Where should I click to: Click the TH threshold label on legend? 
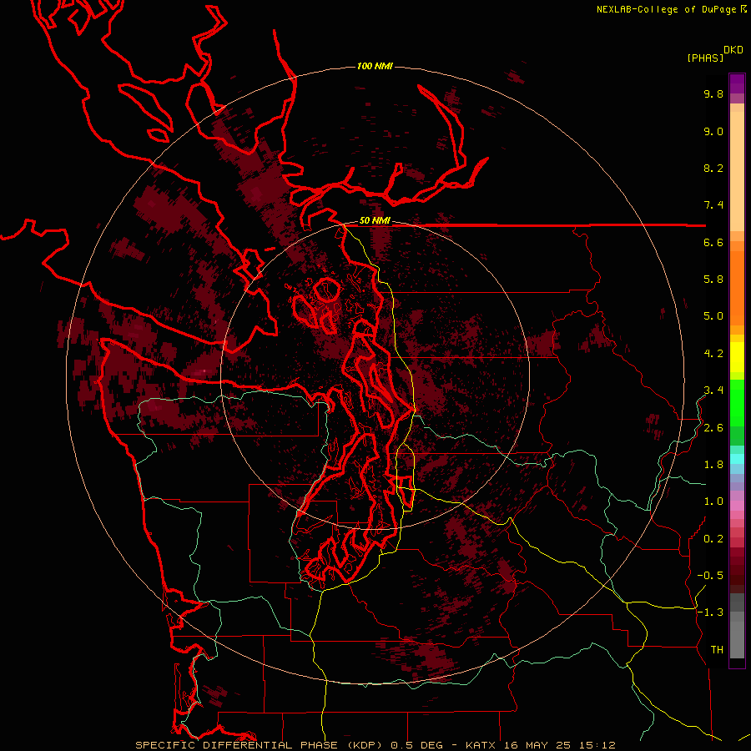[717, 650]
